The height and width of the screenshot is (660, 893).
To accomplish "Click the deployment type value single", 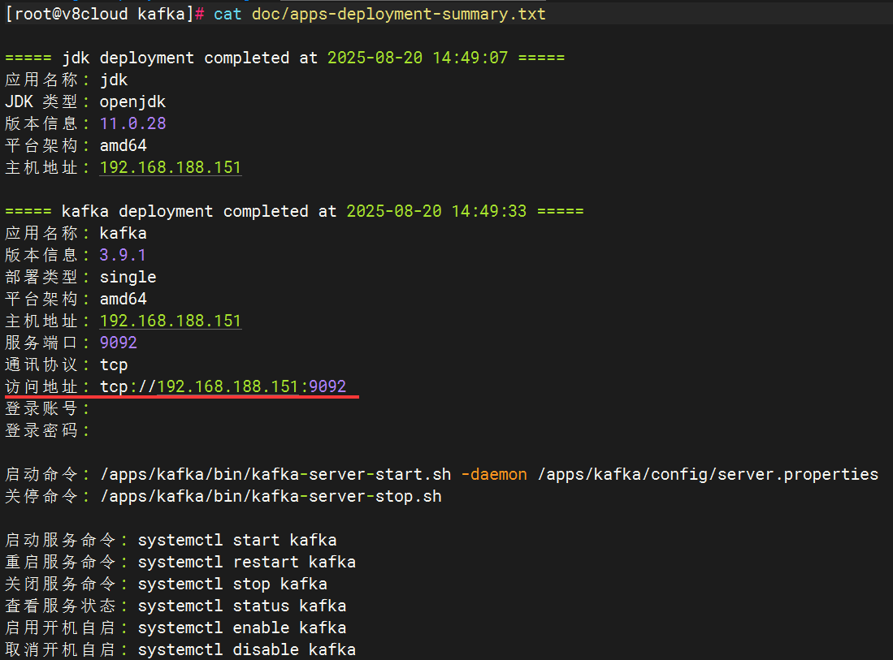I will [x=128, y=277].
